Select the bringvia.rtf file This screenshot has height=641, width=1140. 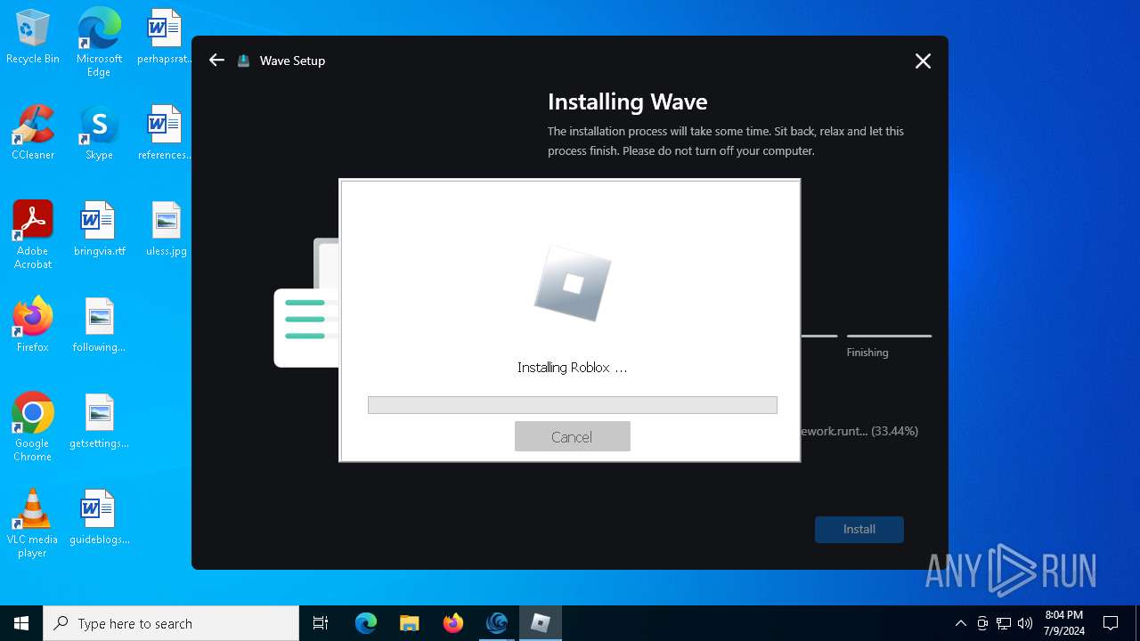(99, 229)
